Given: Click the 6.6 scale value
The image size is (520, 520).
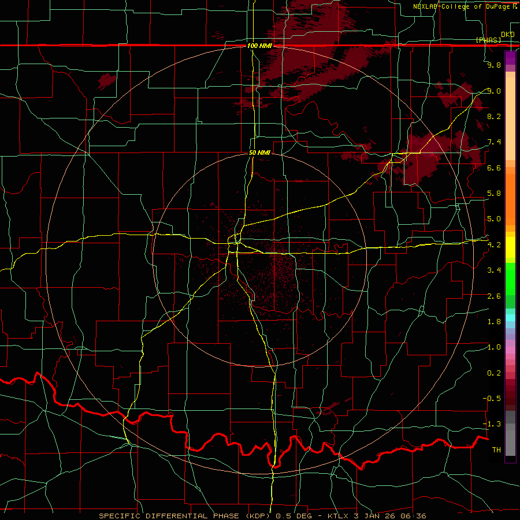Looking at the screenshot, I should (x=494, y=168).
